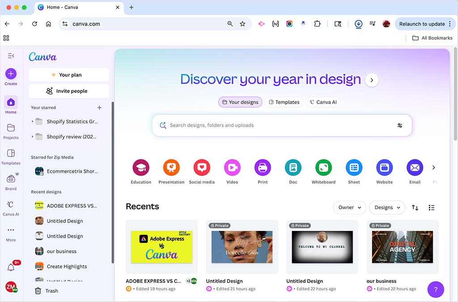The width and height of the screenshot is (458, 302).
Task: Choose the Social media design icon
Action: [x=202, y=168]
